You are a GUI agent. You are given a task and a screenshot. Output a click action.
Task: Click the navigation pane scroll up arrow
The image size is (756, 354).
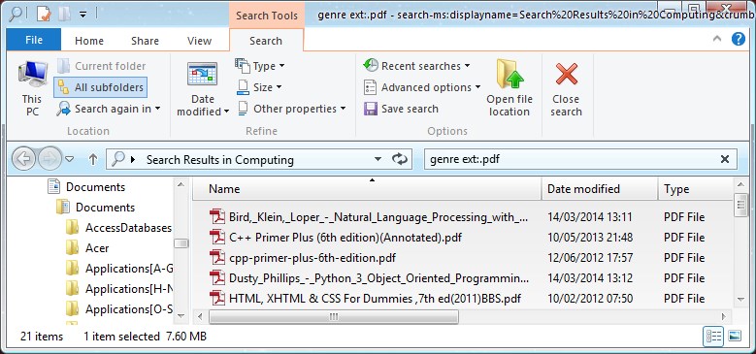[181, 185]
